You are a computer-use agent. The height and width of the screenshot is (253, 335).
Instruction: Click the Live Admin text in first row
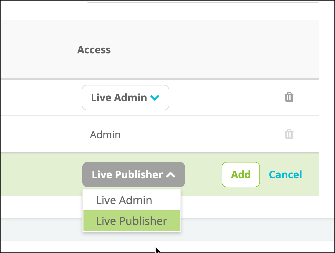click(119, 98)
